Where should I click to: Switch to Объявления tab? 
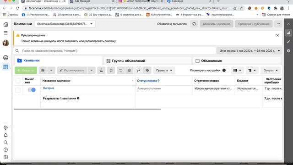coord(237,61)
